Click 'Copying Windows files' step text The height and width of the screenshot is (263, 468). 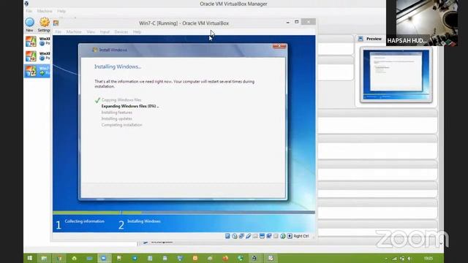pos(121,100)
